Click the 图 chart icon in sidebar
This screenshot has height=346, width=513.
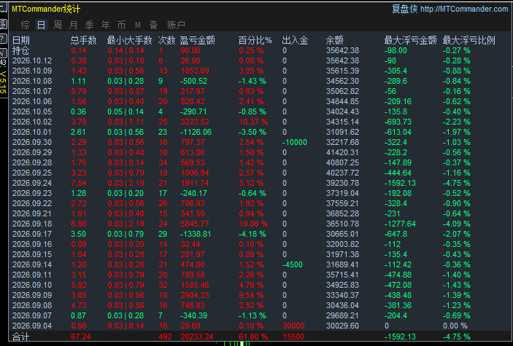coord(3,24)
